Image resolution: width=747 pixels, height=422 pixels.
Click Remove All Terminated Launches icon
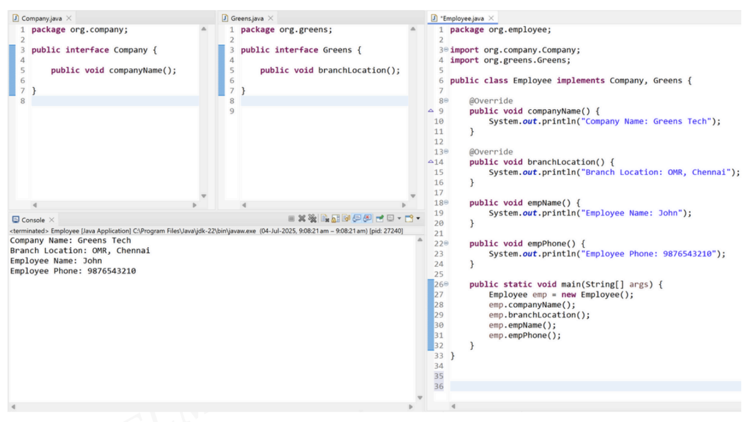coord(312,219)
